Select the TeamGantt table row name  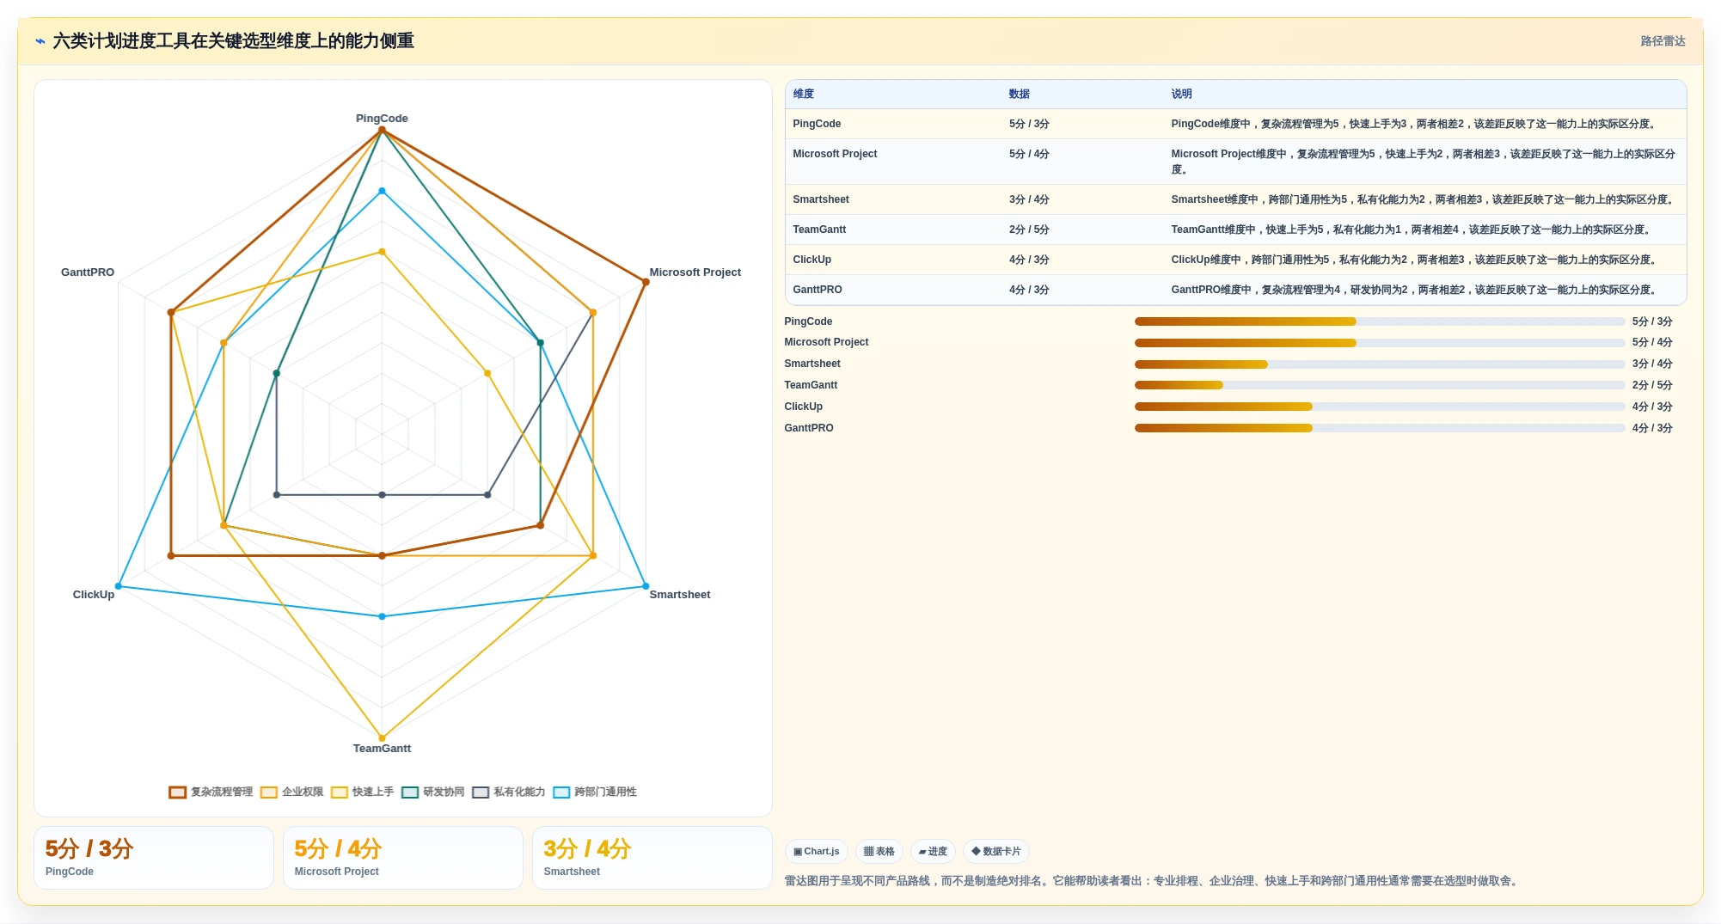(x=819, y=229)
